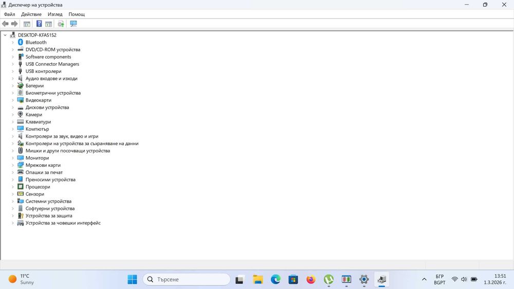This screenshot has height=289, width=514.
Task: Click the Аудио входове и изходи speaker icon
Action: point(21,78)
